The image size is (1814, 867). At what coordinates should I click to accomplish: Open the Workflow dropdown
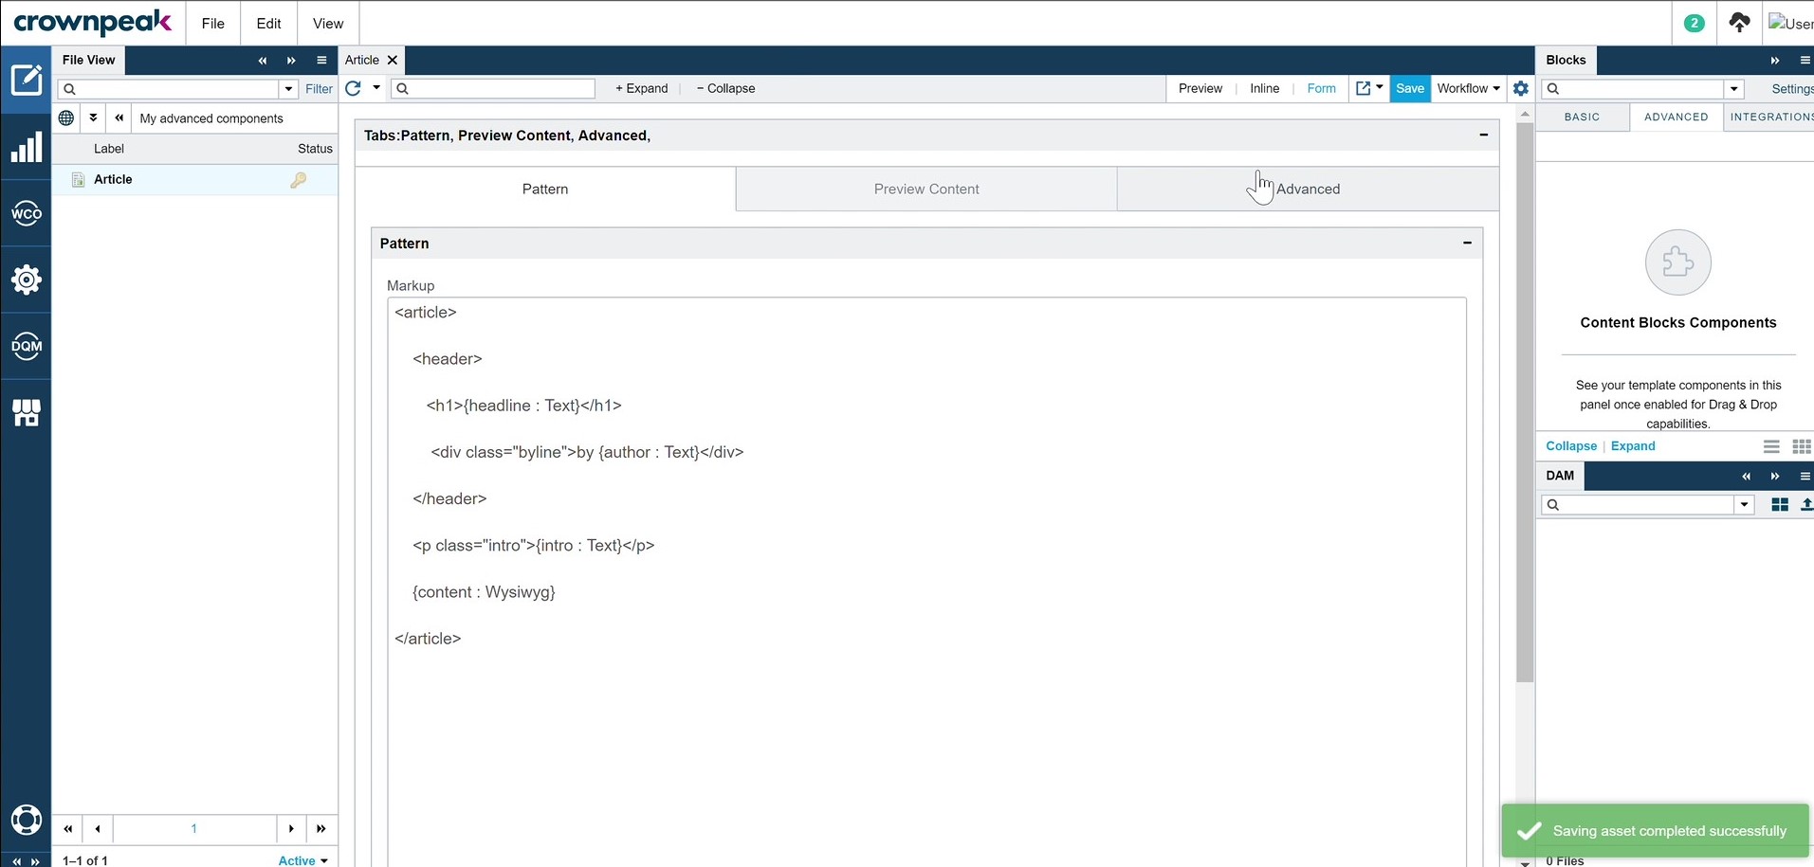(x=1468, y=88)
